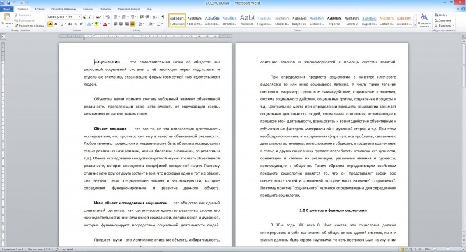
Task: Click the word count in status bar
Action: 39,249
